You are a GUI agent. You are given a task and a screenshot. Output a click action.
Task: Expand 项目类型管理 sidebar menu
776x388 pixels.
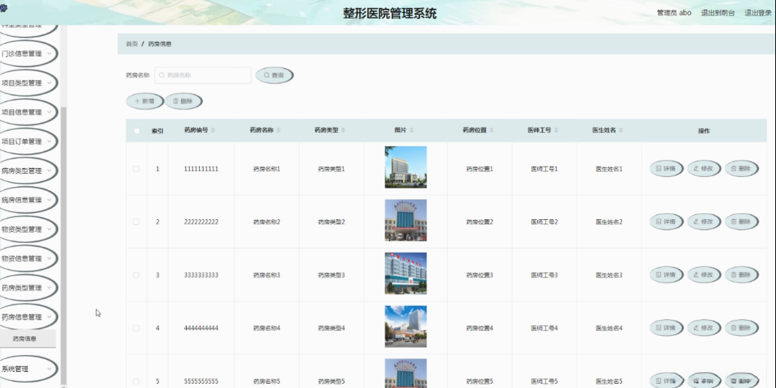[27, 83]
